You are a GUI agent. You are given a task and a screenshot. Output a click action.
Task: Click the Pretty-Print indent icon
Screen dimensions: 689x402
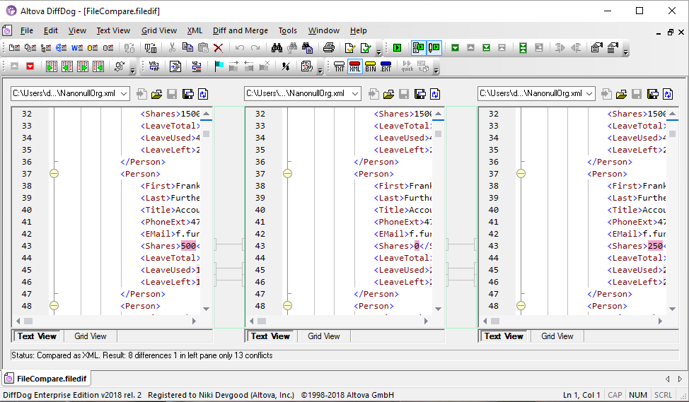tap(175, 66)
